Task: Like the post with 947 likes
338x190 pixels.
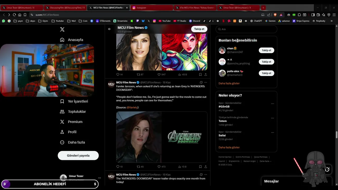Action: (x=159, y=75)
